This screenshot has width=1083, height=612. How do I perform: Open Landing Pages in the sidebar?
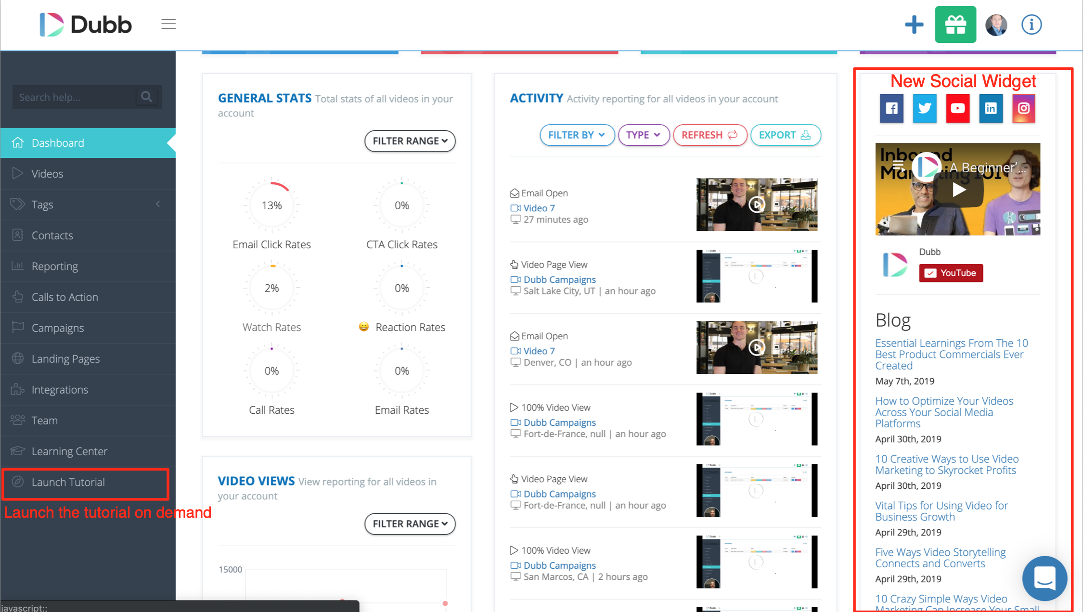88,358
